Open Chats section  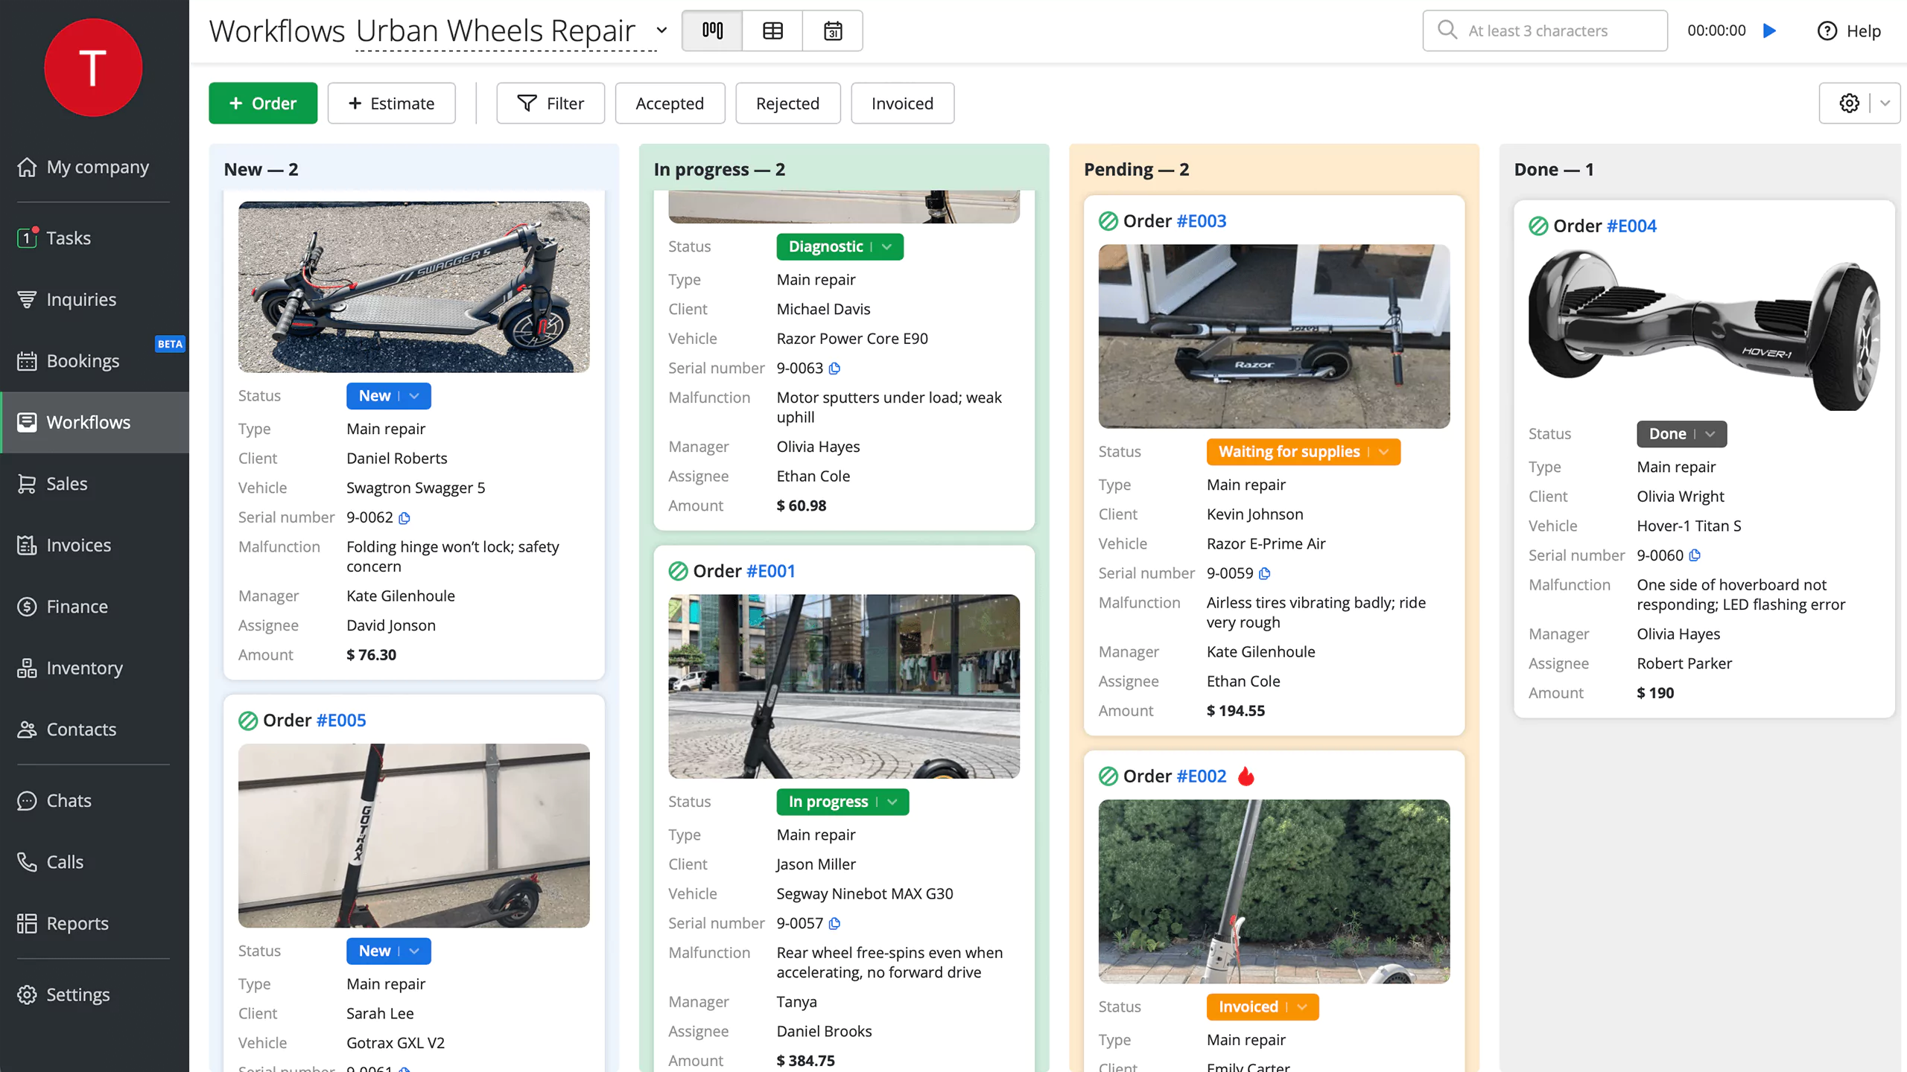tap(95, 800)
